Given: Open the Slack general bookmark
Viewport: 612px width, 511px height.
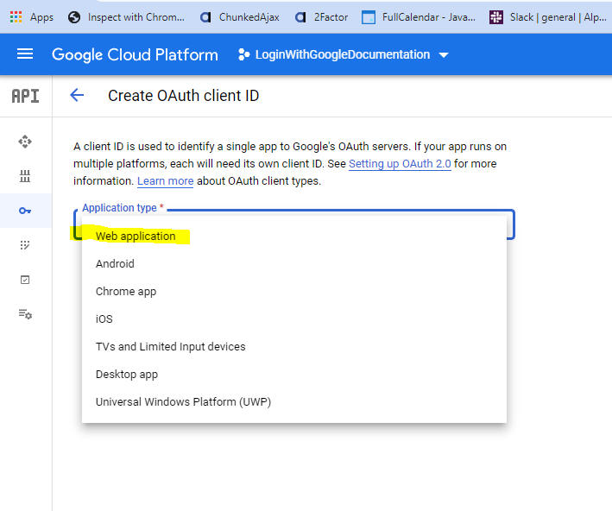Looking at the screenshot, I should point(547,17).
